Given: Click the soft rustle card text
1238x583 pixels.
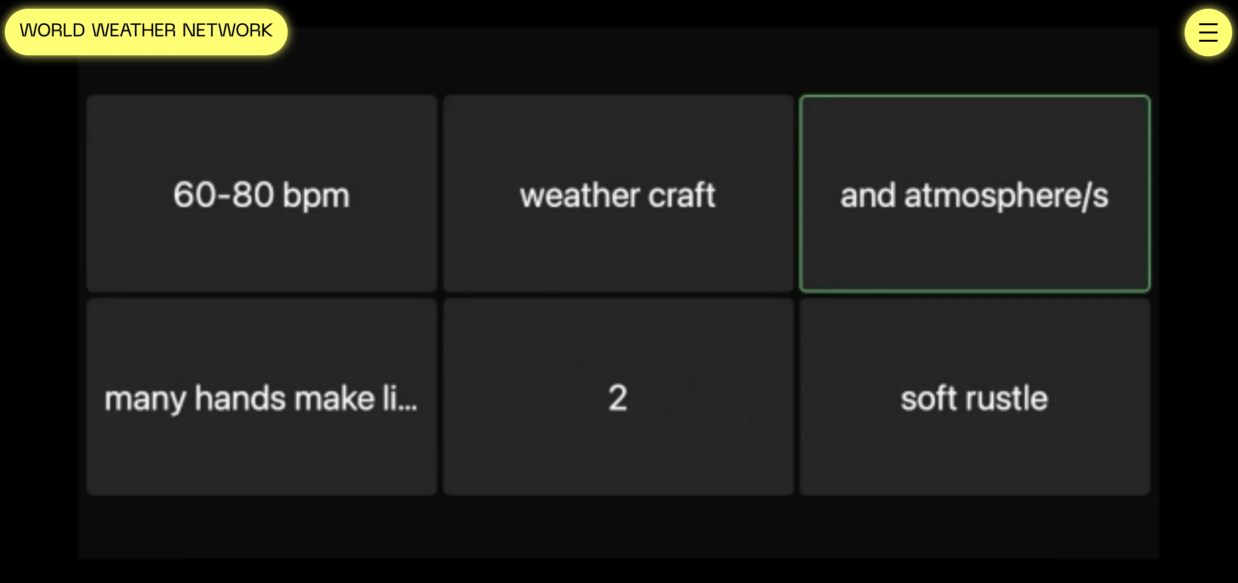Looking at the screenshot, I should pos(974,398).
